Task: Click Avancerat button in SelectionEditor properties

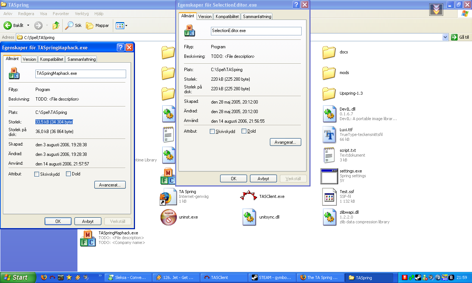Action: [285, 142]
